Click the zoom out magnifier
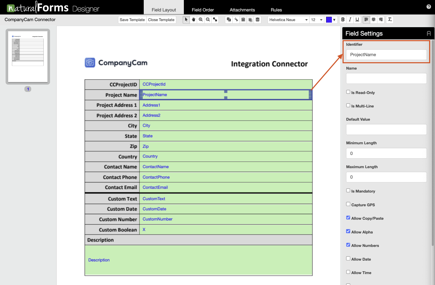Viewport: 435px width, 285px height. [208, 20]
